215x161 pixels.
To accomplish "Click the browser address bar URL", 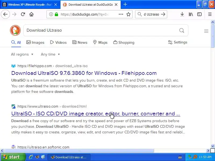I will click(84, 14).
